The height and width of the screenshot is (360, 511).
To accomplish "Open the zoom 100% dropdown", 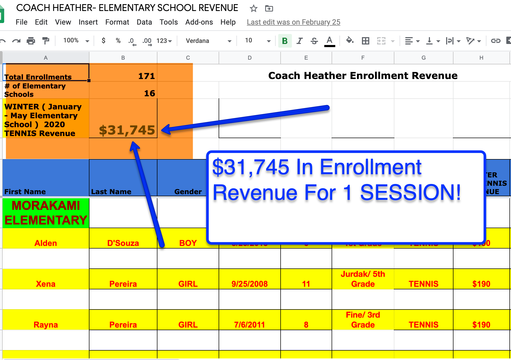I will coord(76,41).
